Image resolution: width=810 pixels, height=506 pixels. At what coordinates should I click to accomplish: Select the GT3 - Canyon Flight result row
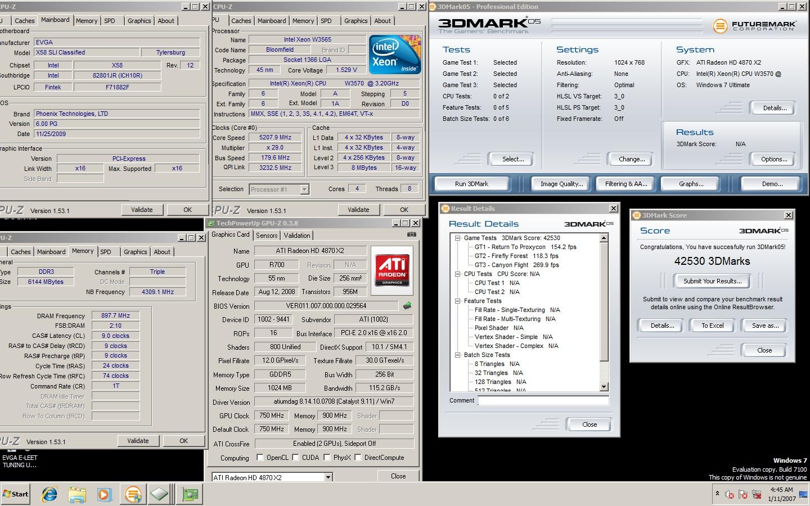[x=516, y=265]
